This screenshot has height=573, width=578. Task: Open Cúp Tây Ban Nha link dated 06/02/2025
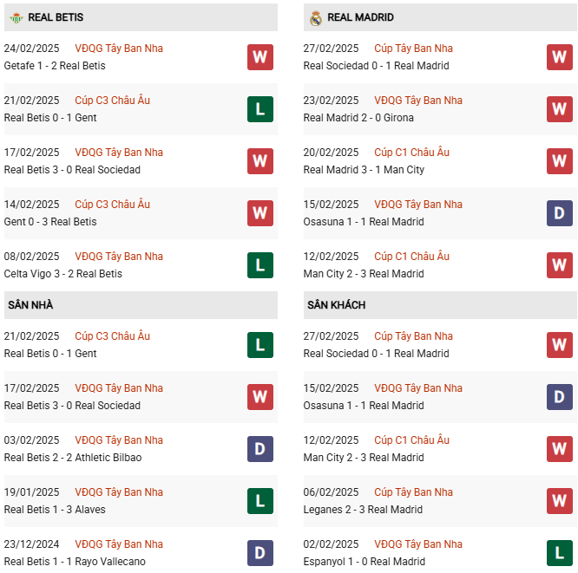tap(413, 492)
